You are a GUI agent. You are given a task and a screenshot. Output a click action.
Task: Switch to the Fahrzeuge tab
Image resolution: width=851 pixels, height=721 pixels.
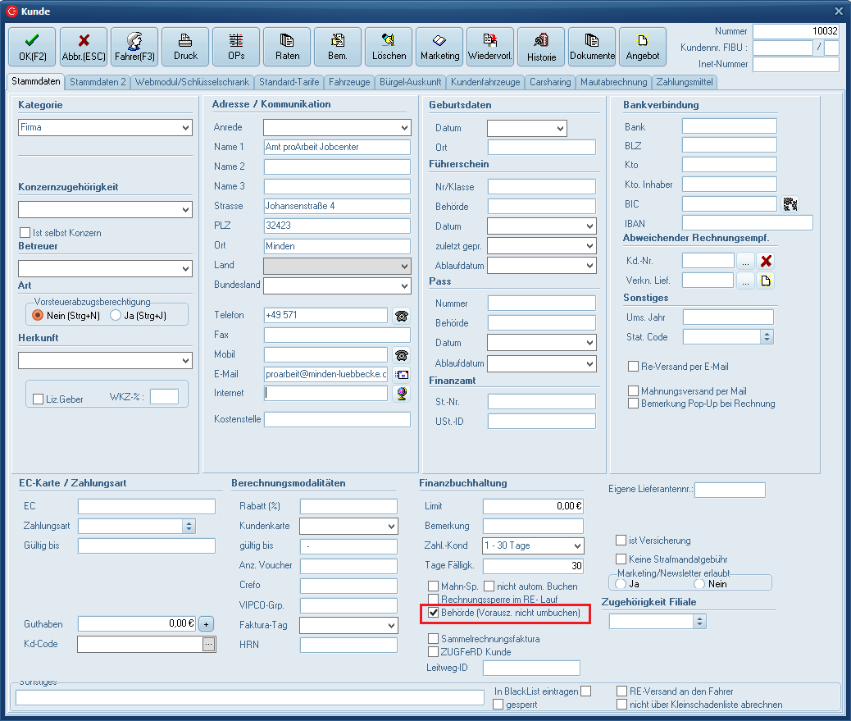(350, 82)
